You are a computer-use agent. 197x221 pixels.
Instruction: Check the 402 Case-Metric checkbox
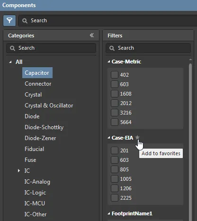[x=115, y=75]
